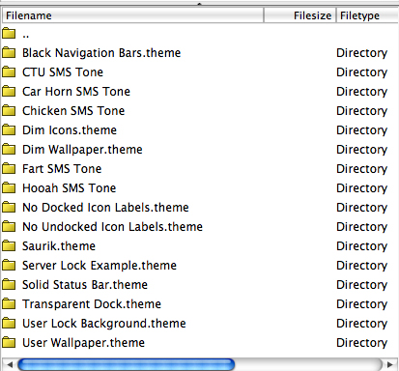Screen dimensions: 399x371
Task: Click the horizontal scrollbar left arrow
Action: [x=10, y=365]
